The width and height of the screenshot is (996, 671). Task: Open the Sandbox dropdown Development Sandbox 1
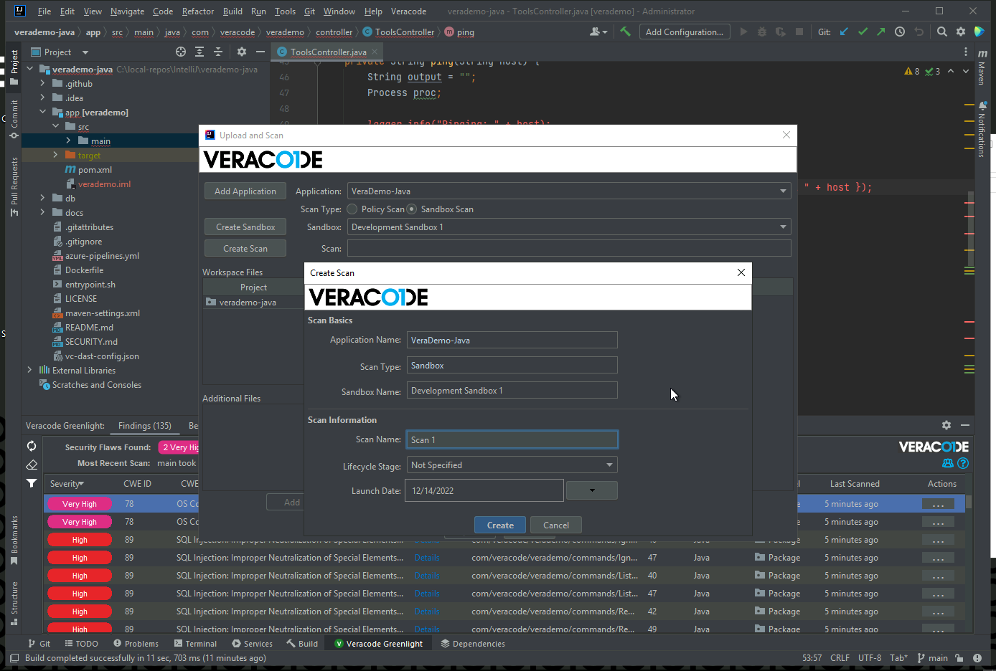569,227
